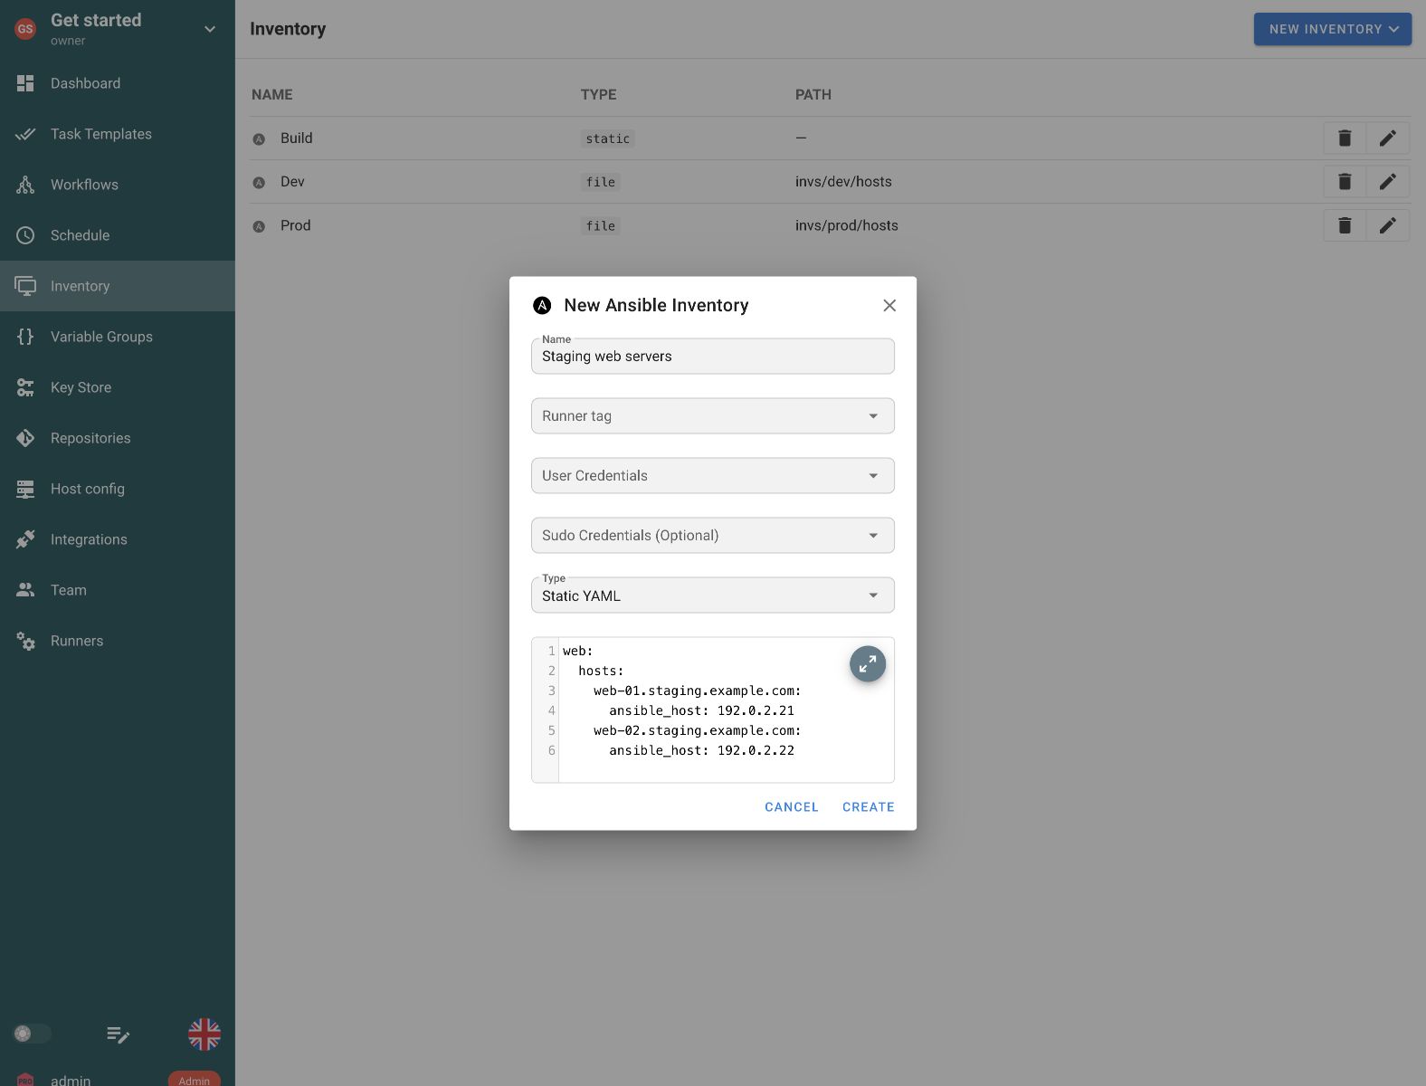Edit the Build inventory with pencil icon
The height and width of the screenshot is (1086, 1426).
coord(1387,138)
